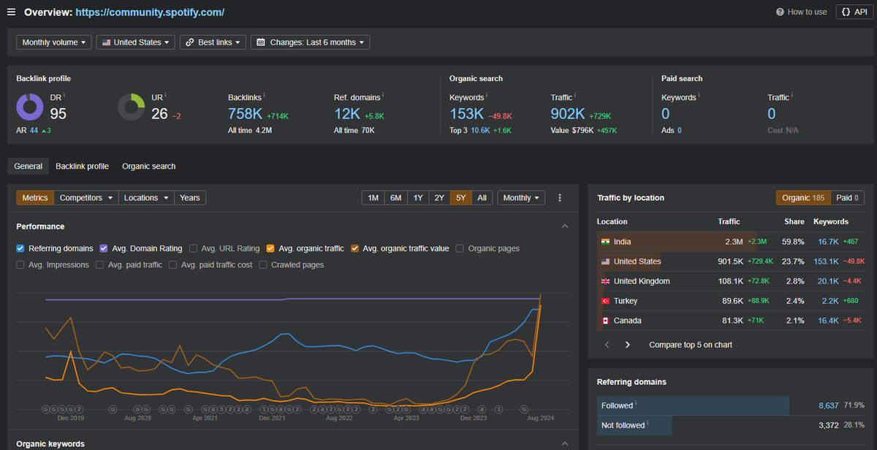The height and width of the screenshot is (450, 877).
Task: Set chart range to All
Action: pos(482,198)
